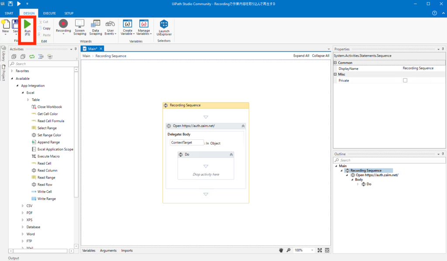Click the title bar save icon

click(x=10, y=3)
